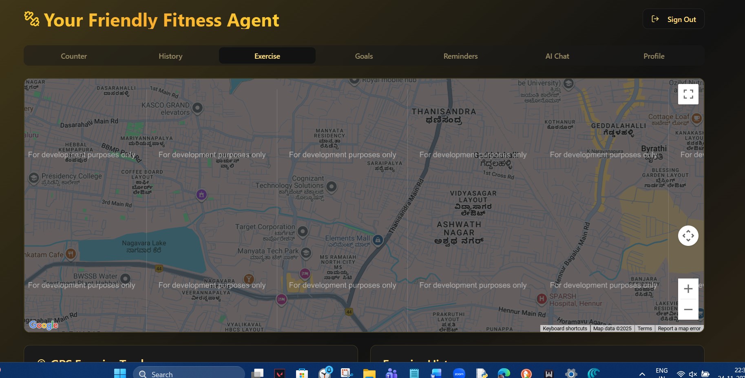The width and height of the screenshot is (745, 378).
Task: Click the VIDYASAGAR LAYOUT map label
Action: point(473,204)
